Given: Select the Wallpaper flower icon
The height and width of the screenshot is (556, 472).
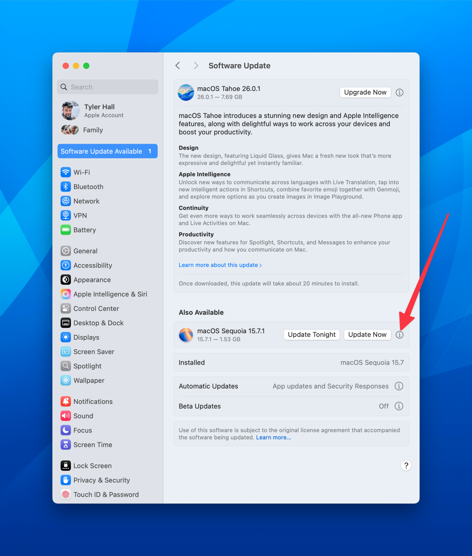Looking at the screenshot, I should 66,381.
